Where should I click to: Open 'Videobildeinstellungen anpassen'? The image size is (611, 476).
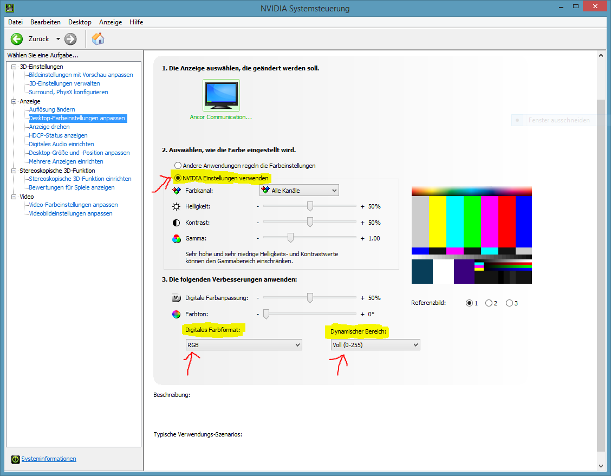70,213
